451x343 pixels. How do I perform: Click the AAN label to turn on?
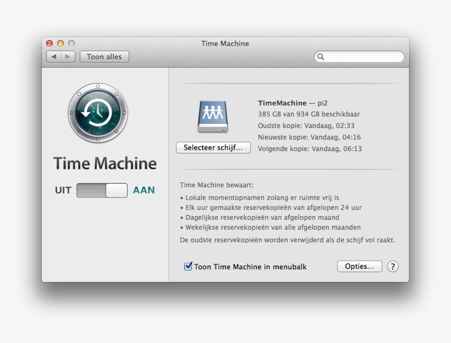click(144, 190)
